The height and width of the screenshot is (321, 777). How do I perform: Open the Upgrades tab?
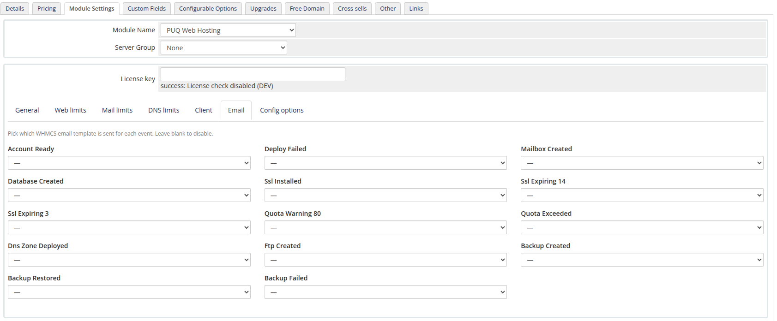coord(263,8)
